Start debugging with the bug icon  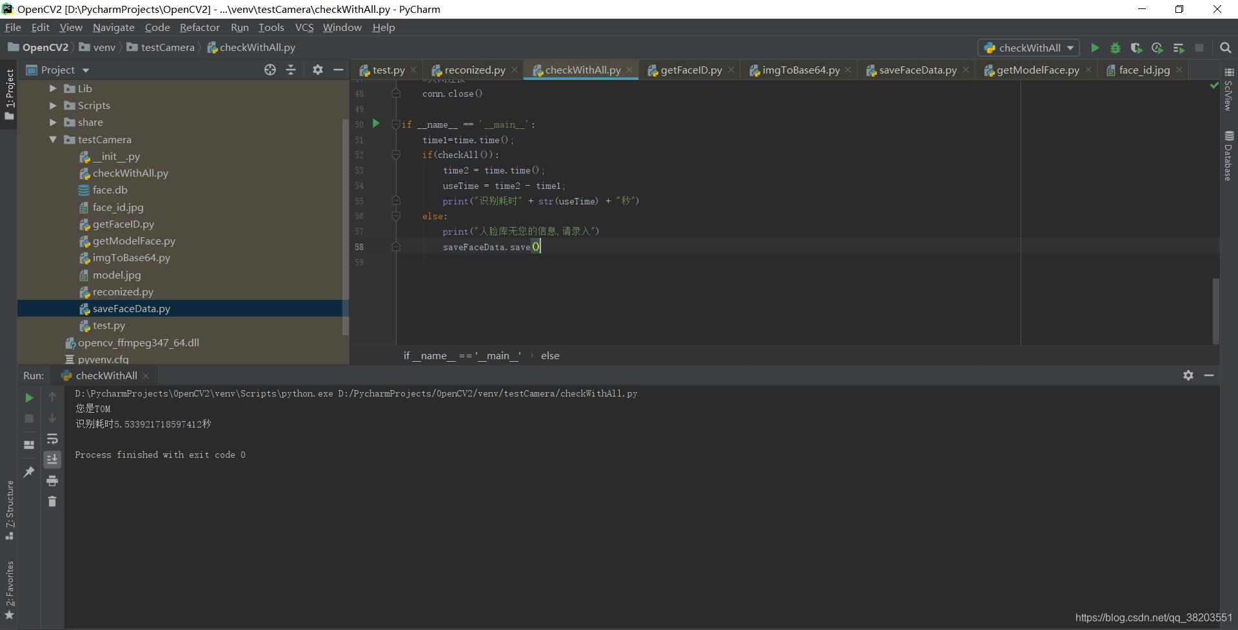[x=1115, y=48]
